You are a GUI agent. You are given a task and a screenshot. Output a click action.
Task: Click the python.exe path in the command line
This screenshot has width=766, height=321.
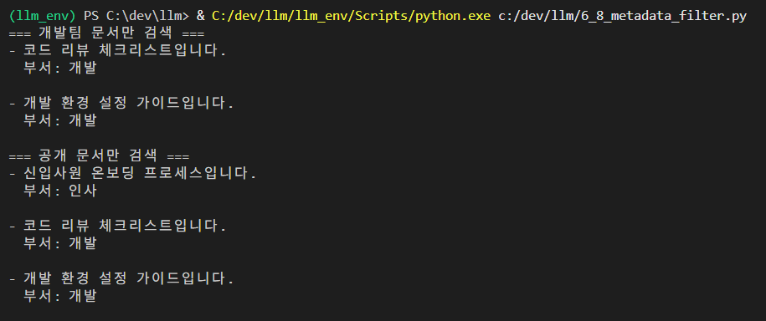351,16
